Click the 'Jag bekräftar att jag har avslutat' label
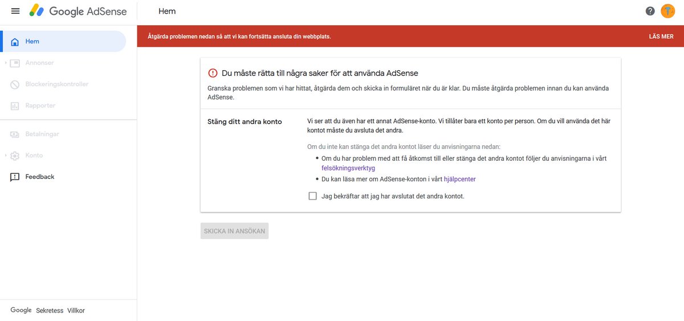 [393, 196]
